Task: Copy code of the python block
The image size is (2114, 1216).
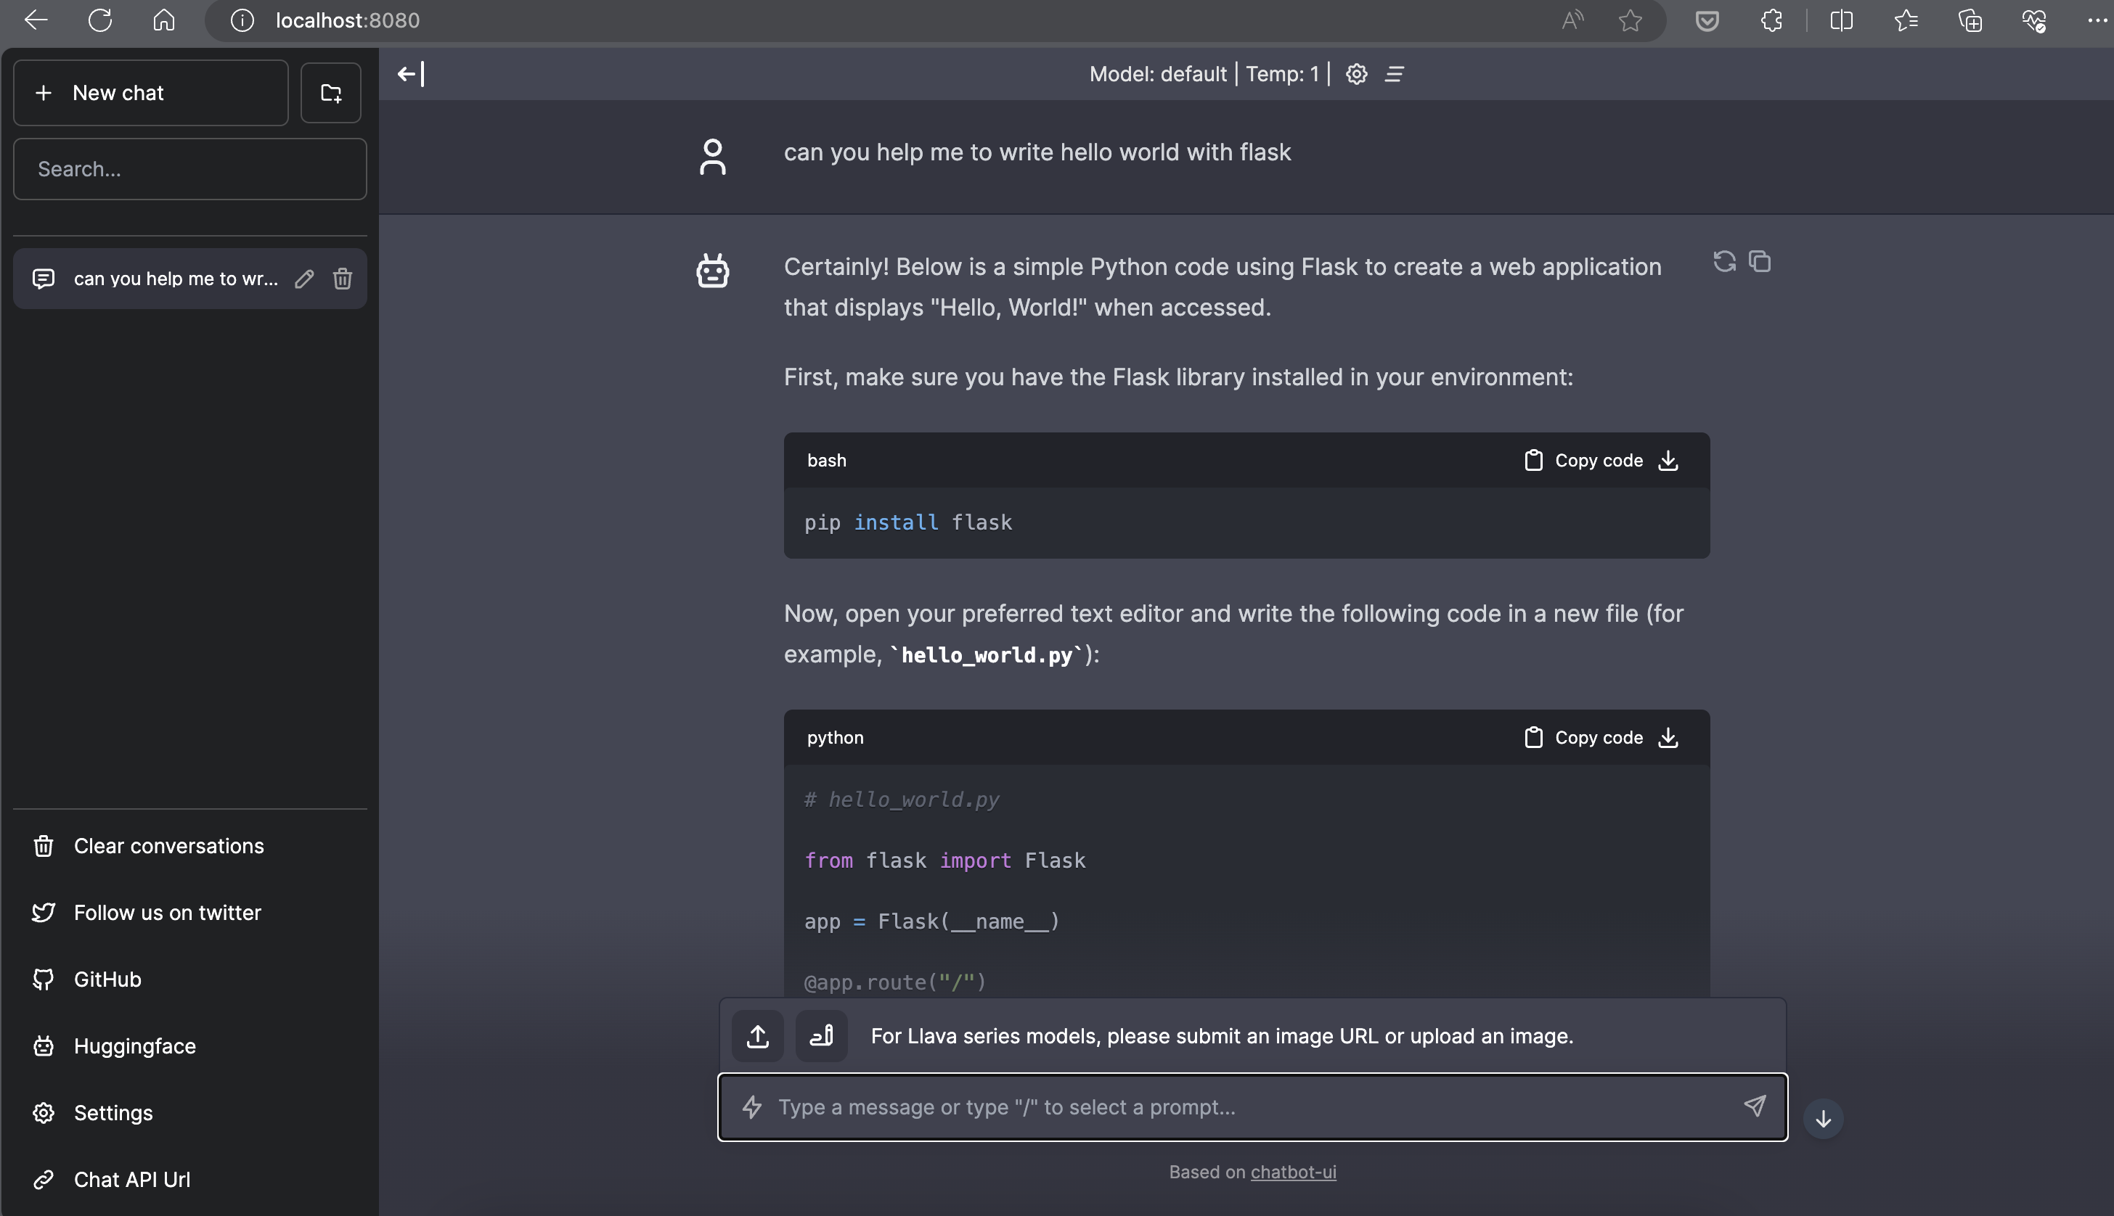Action: click(1583, 737)
